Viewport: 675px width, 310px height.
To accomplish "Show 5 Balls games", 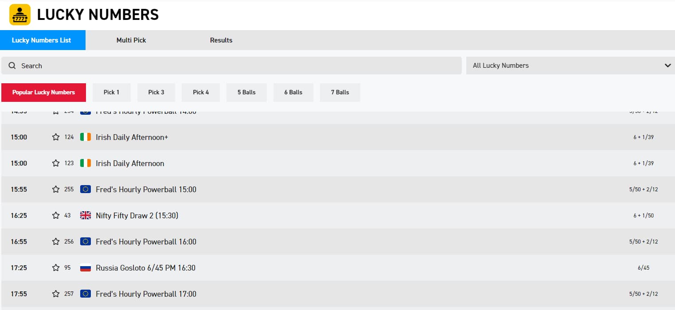I will tap(246, 93).
